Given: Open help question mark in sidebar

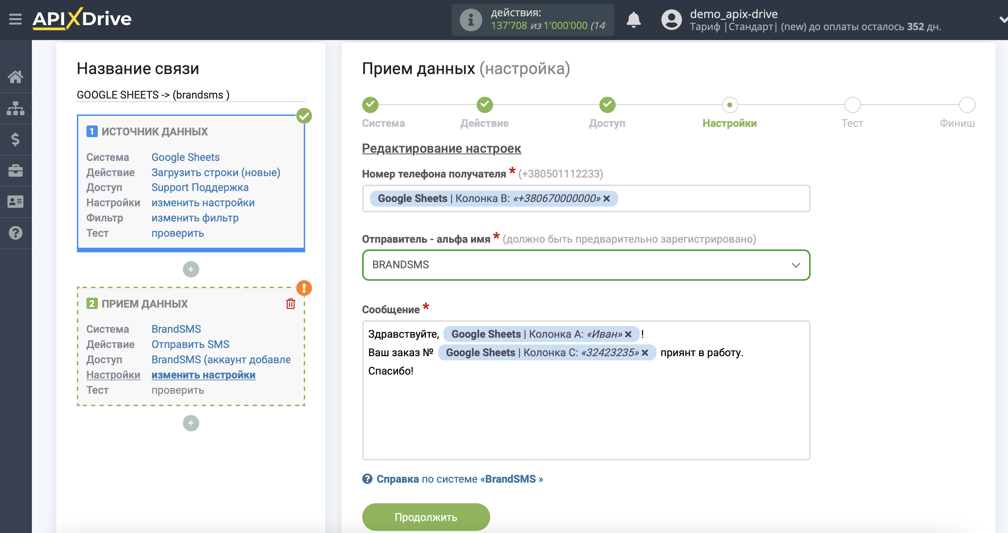Looking at the screenshot, I should click(x=16, y=233).
